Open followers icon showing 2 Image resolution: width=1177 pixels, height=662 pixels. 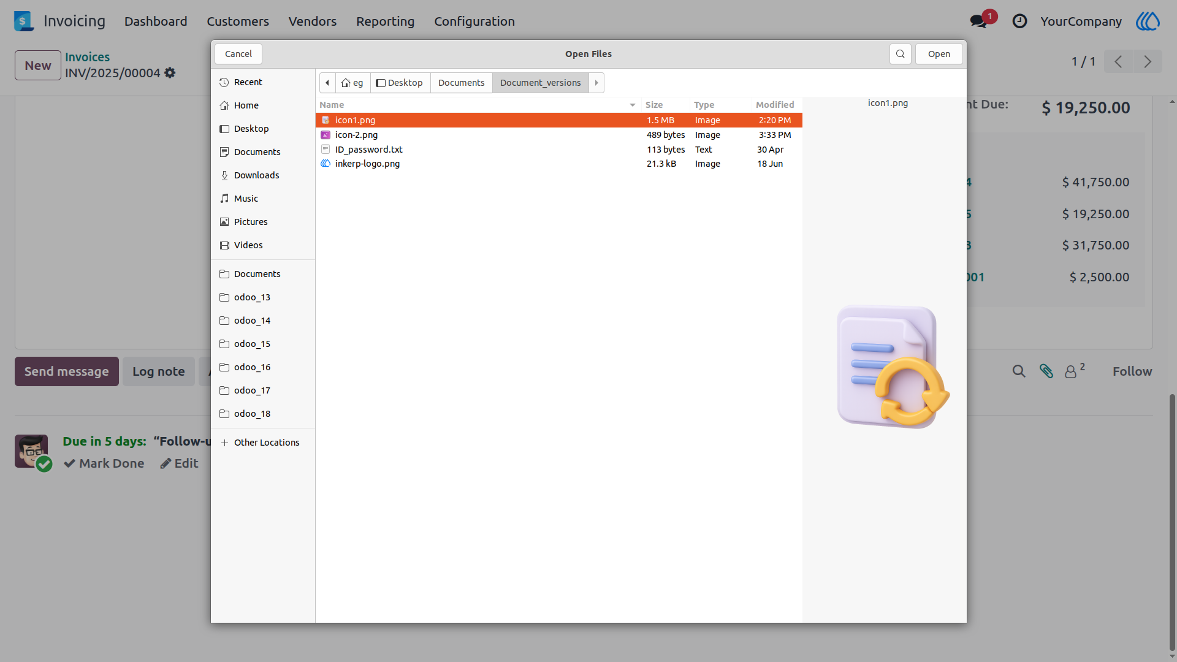(1075, 370)
